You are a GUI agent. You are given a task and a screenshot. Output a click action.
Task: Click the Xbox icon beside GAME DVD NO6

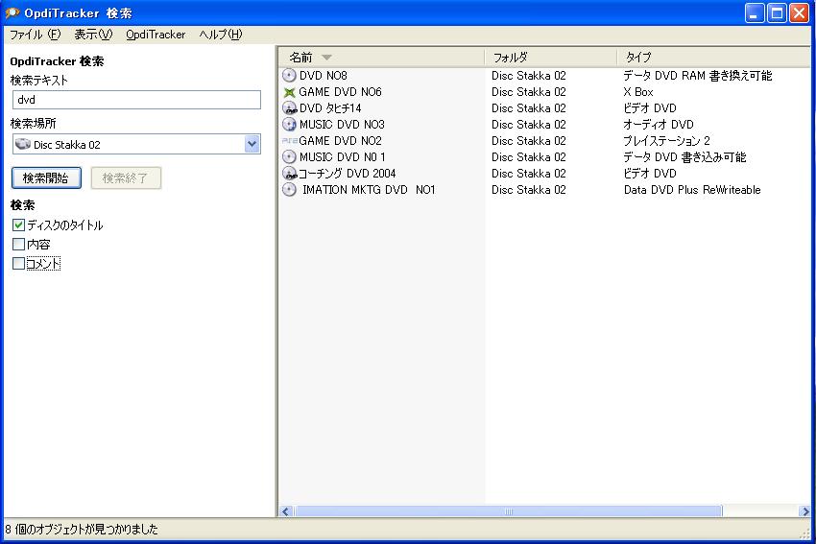[289, 92]
